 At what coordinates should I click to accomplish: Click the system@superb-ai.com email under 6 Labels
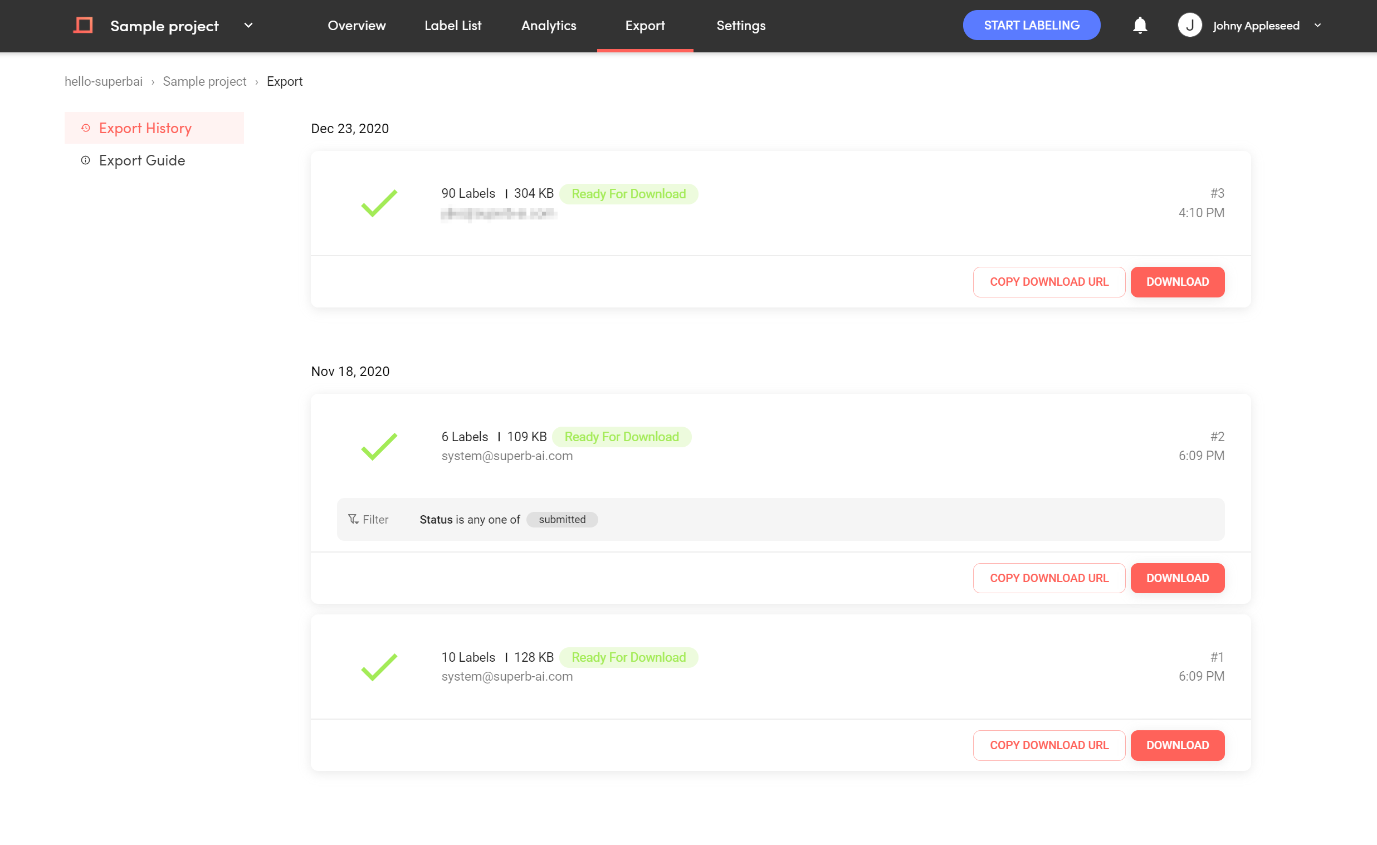[507, 456]
